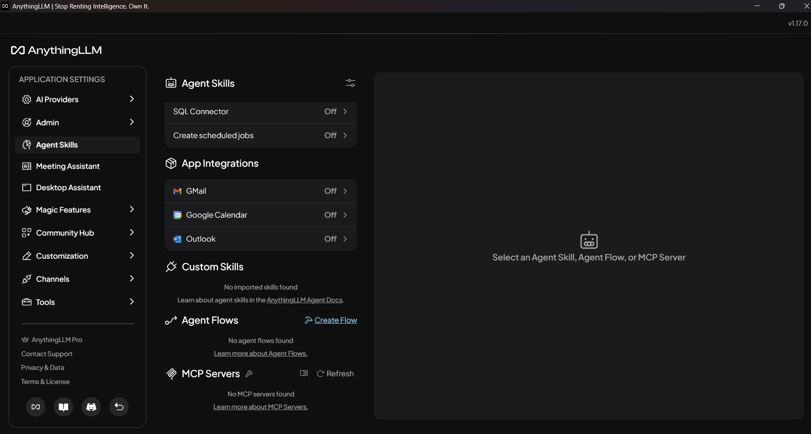Click 'No imported skills found' text
This screenshot has width=811, height=434.
tap(261, 287)
